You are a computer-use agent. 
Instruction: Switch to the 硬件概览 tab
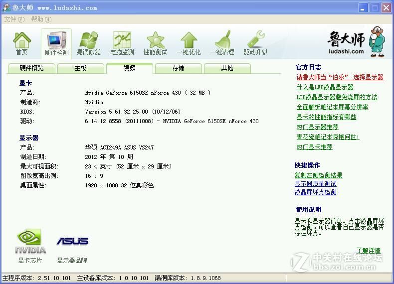pos(31,68)
